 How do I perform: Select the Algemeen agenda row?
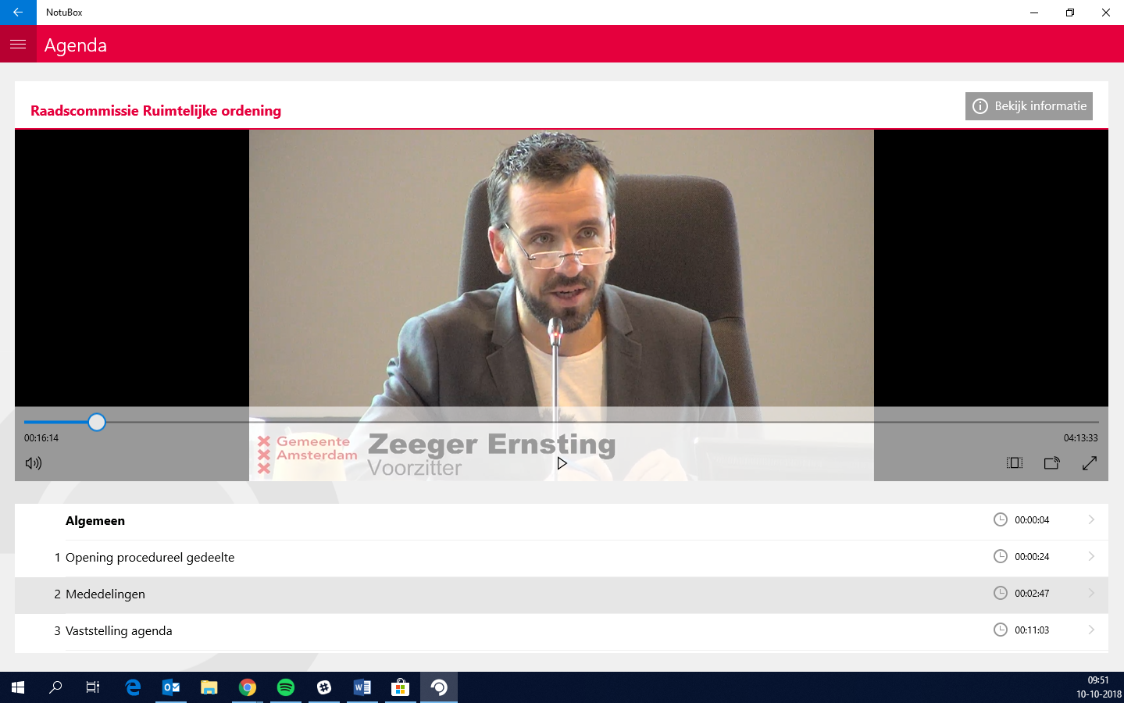click(x=562, y=521)
